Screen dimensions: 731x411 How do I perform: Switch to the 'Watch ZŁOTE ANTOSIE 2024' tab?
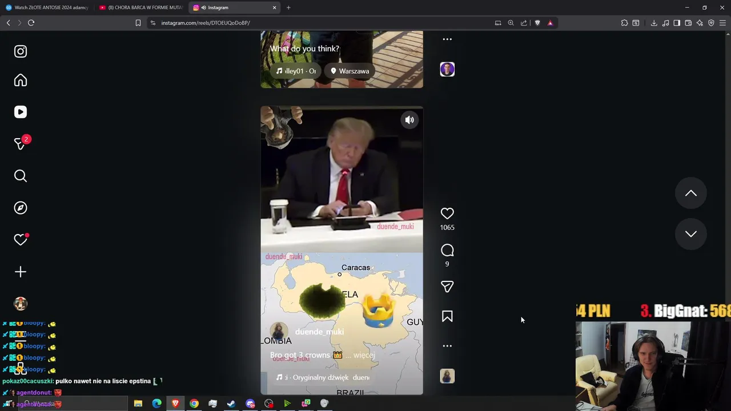tap(47, 7)
